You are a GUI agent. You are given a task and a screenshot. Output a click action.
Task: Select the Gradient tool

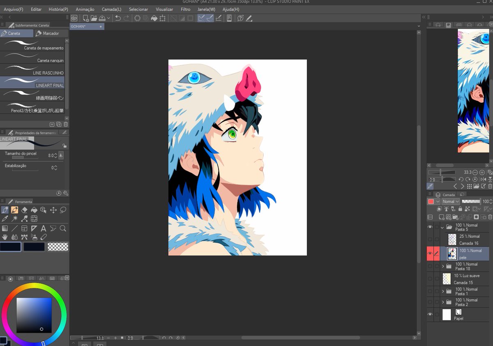click(5, 228)
